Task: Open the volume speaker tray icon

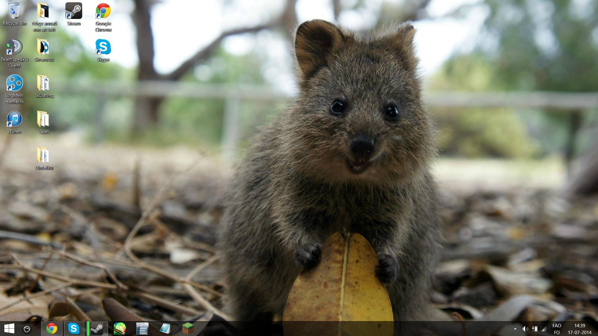Action: (x=525, y=329)
